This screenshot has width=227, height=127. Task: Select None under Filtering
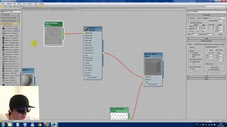[x=191, y=56]
